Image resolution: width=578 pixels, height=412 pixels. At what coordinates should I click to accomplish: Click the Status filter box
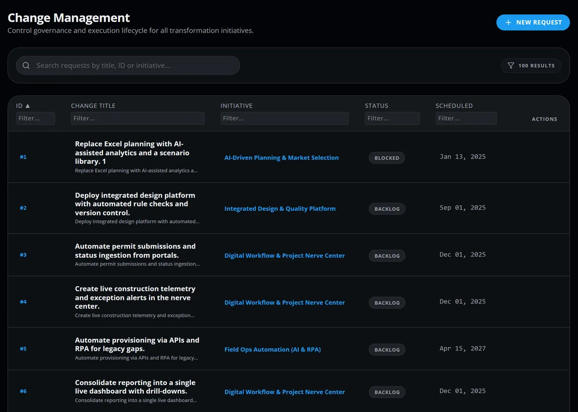click(x=392, y=118)
